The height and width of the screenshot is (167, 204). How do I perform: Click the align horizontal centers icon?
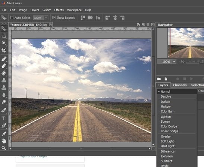point(90,18)
